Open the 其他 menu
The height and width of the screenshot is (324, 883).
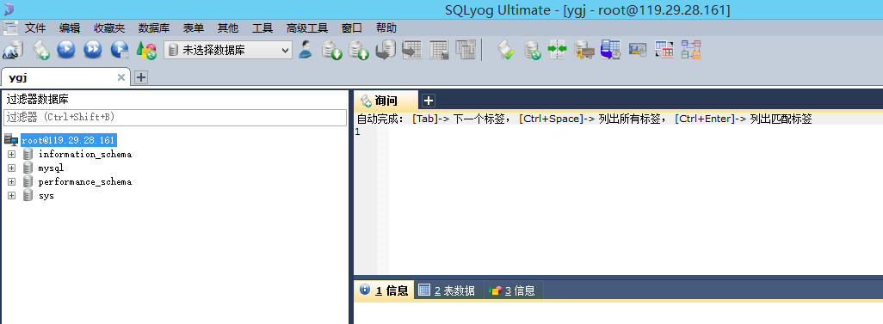(x=228, y=28)
